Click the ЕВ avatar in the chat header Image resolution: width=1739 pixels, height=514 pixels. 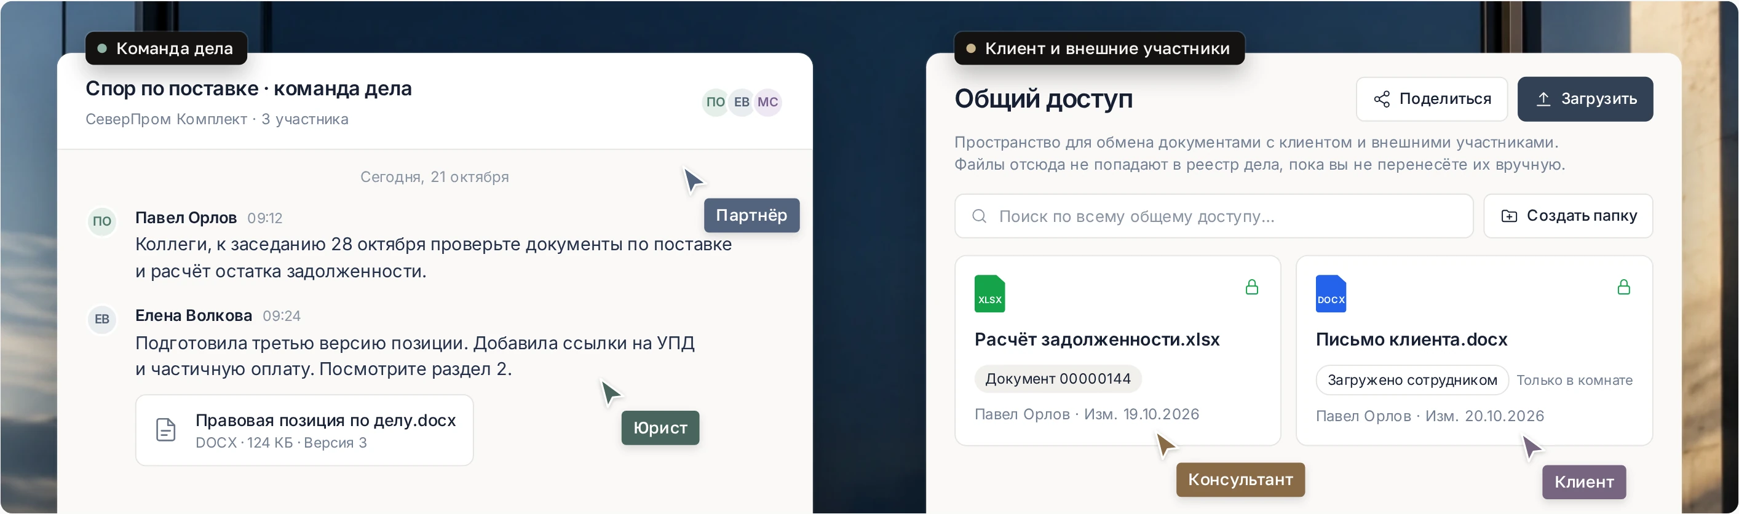[x=741, y=103]
